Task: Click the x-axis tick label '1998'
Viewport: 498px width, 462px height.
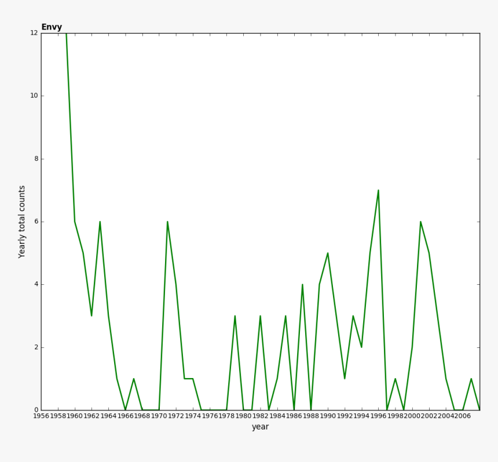Action: pyautogui.click(x=395, y=416)
